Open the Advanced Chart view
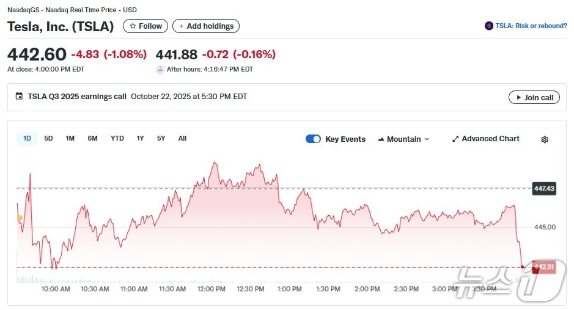Viewport: 574px width, 310px height. [x=485, y=139]
